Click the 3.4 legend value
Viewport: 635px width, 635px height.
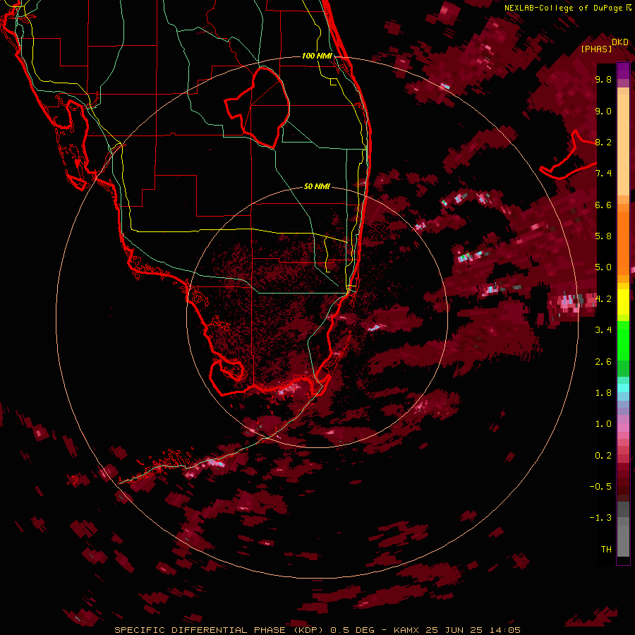[603, 330]
